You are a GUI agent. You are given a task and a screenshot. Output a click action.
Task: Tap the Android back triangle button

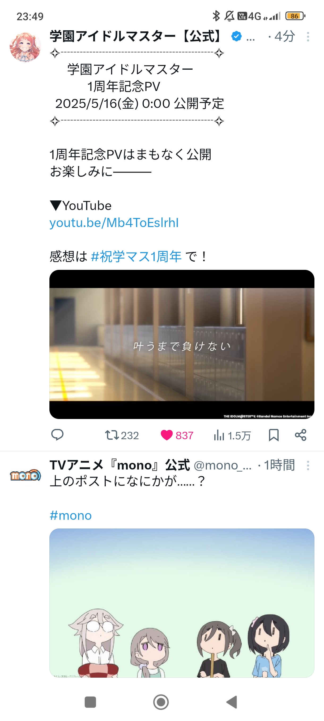click(x=232, y=702)
